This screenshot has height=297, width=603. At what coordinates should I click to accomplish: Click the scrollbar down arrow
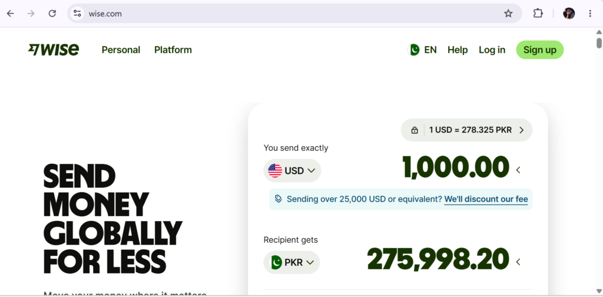point(599,291)
